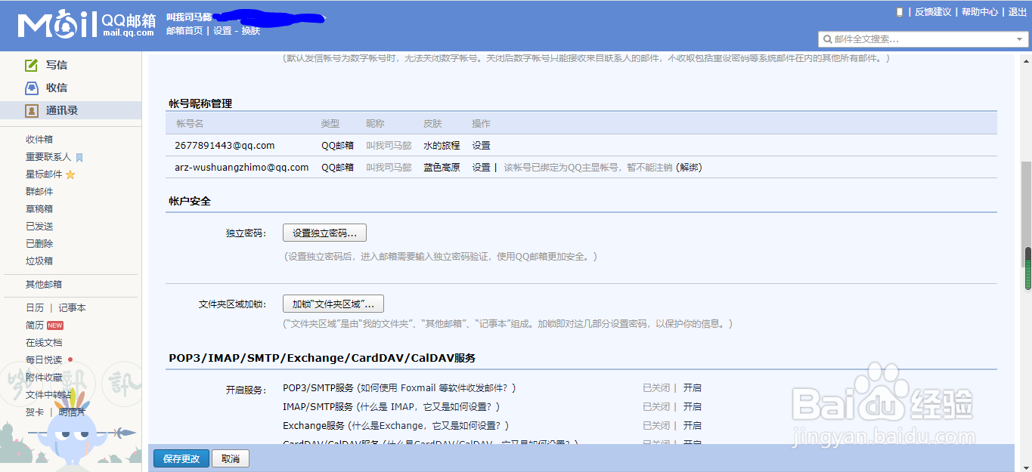Open 日历 in the sidebar
The image size is (1032, 472).
click(x=35, y=308)
